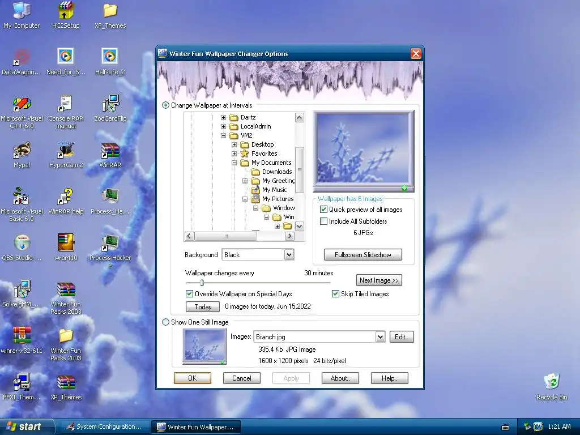This screenshot has height=435, width=580.
Task: Select Downloads folder in tree
Action: (x=276, y=172)
